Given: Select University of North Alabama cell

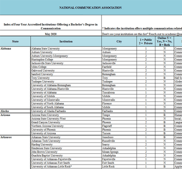Looking at the screenshot, I should 66,104.
